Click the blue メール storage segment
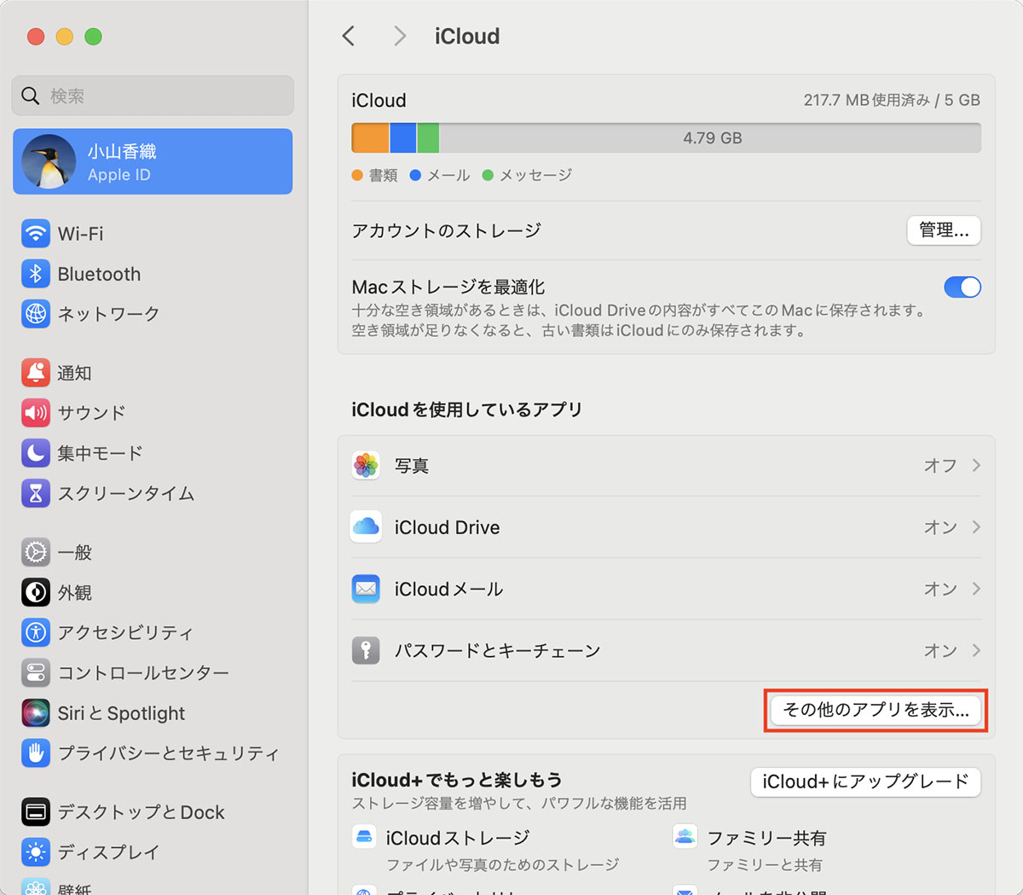 [x=403, y=137]
